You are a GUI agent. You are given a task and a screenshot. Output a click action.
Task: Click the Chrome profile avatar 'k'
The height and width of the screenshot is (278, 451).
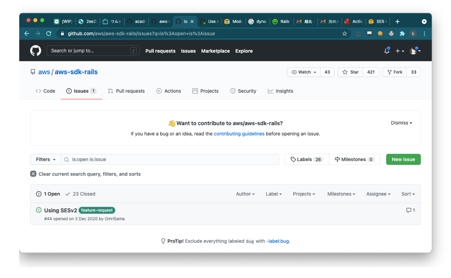point(413,33)
